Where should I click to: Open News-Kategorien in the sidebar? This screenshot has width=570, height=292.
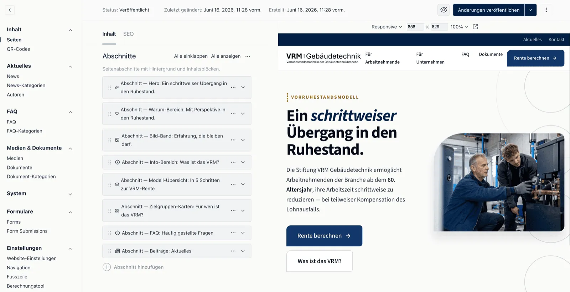pos(26,85)
